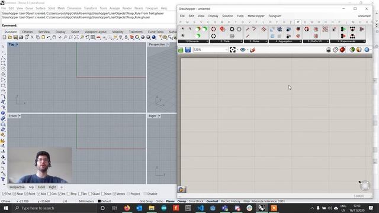Click the orange sphere selected-preview icon
Image resolution: width=379 pixels, height=213 pixels.
pos(359,50)
